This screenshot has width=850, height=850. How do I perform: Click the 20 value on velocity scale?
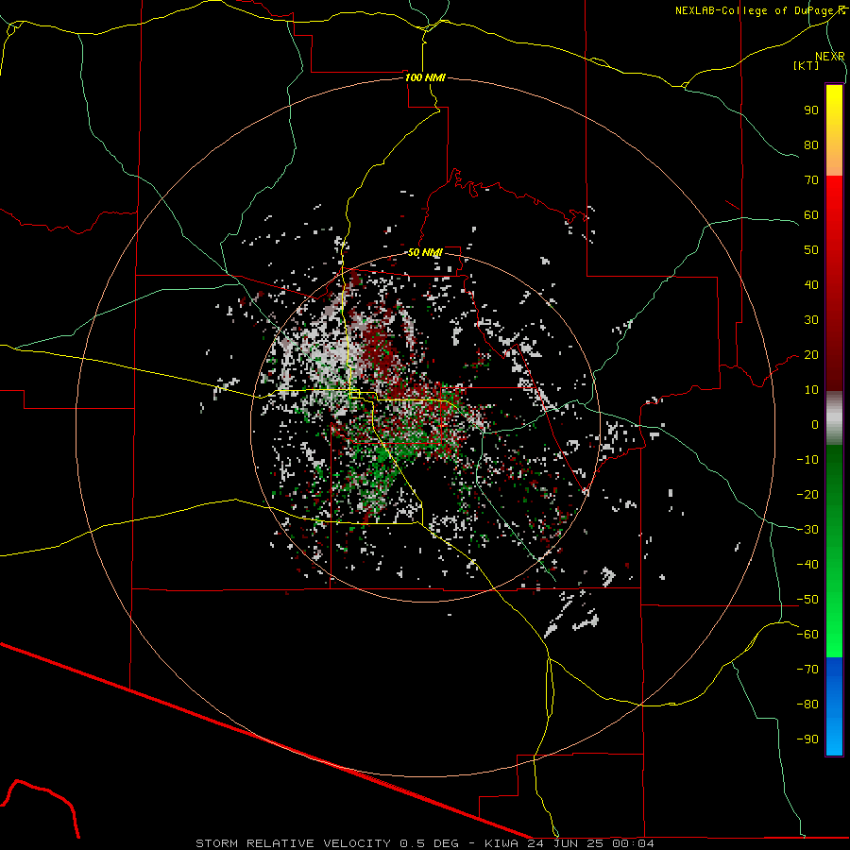(x=811, y=354)
